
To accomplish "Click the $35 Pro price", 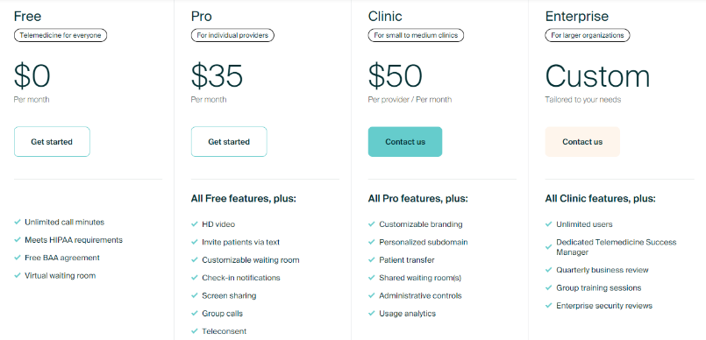I will 217,75.
